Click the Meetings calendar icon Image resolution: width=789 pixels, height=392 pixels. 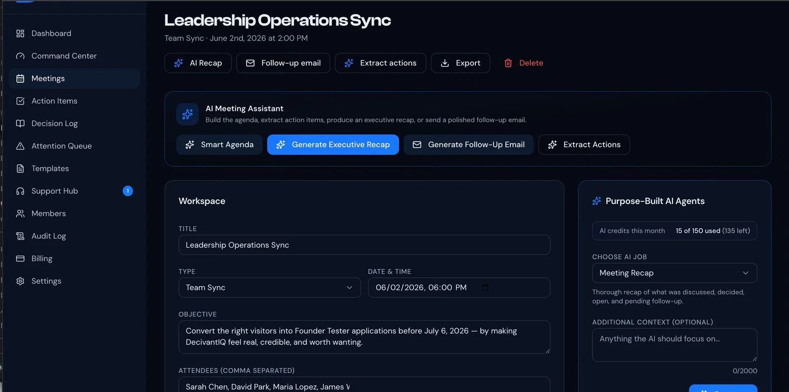click(x=20, y=78)
